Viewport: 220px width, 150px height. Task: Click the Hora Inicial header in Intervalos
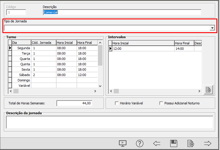[x=141, y=43]
